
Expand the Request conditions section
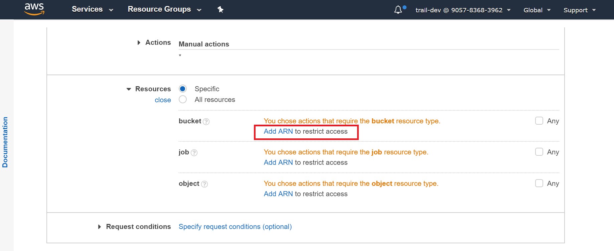(100, 227)
